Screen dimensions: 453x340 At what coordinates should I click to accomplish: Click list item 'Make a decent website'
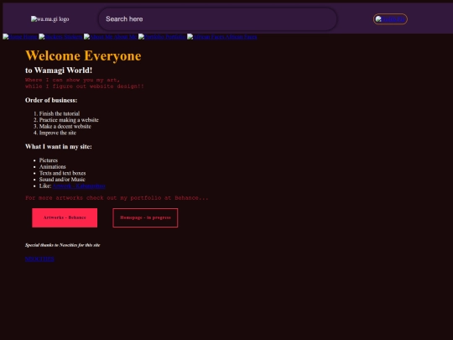65,126
